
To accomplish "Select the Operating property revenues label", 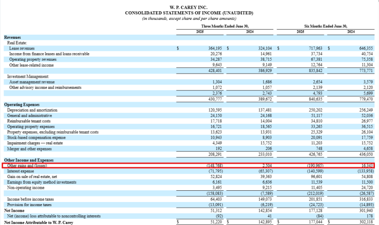I will click(33, 60).
